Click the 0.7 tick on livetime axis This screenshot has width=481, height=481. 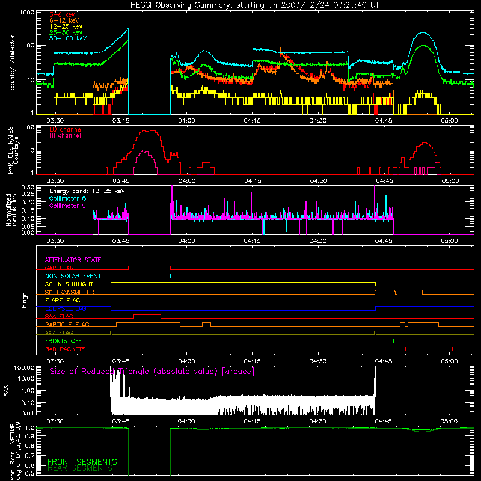(x=29, y=455)
